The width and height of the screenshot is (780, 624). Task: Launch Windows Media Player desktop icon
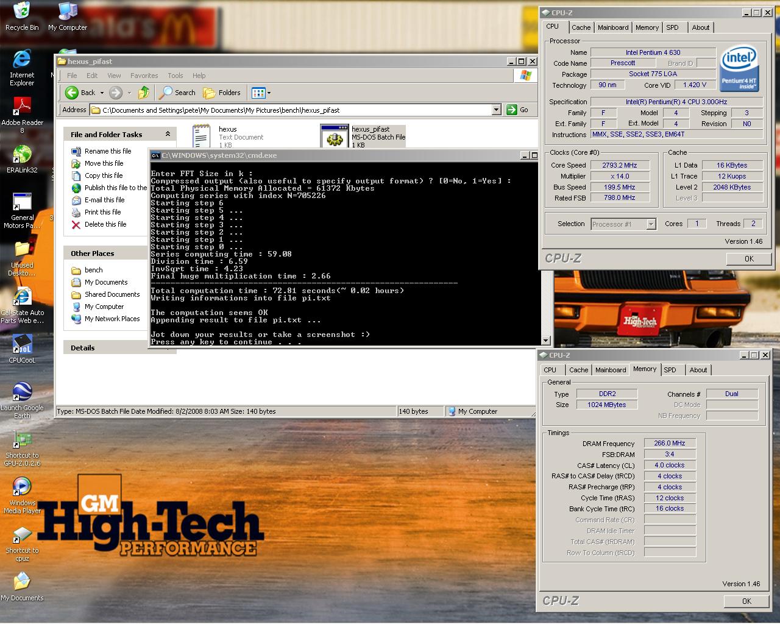[x=22, y=496]
